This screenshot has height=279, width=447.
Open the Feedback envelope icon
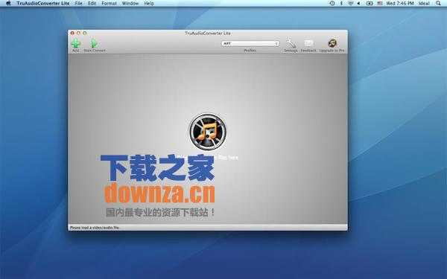[x=308, y=43]
